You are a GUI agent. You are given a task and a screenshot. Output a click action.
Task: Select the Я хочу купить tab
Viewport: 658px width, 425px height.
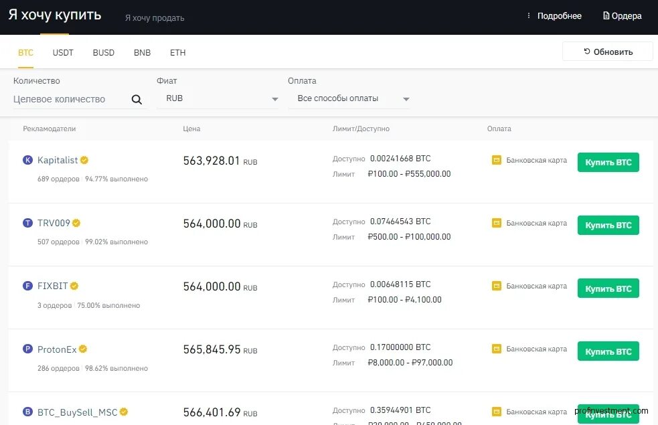tap(54, 15)
